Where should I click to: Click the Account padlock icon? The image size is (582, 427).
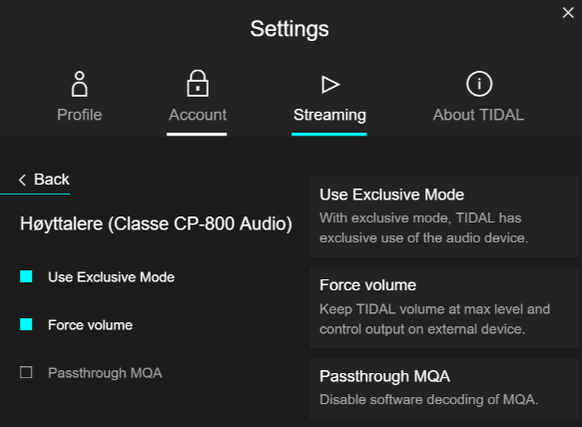[198, 84]
